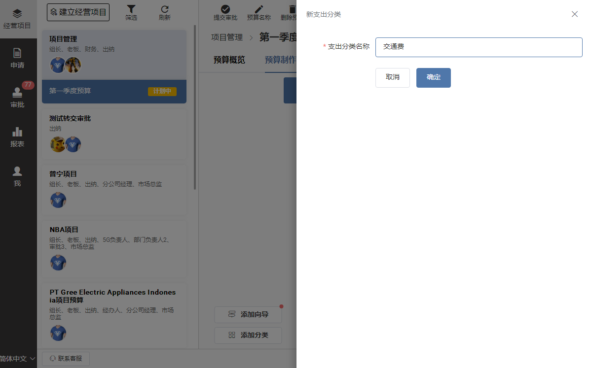Viewport: 591px width, 368px height.
Task: Open 审批 approvals with 77 badge
Action: 17,98
